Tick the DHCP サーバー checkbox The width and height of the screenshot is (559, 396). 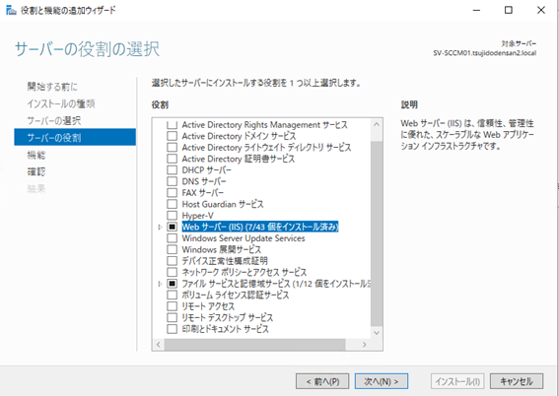click(173, 170)
